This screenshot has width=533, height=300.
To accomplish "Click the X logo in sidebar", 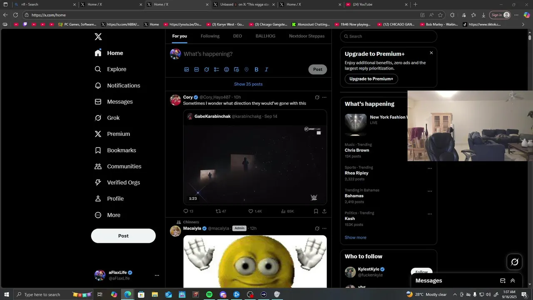I will pos(98,37).
